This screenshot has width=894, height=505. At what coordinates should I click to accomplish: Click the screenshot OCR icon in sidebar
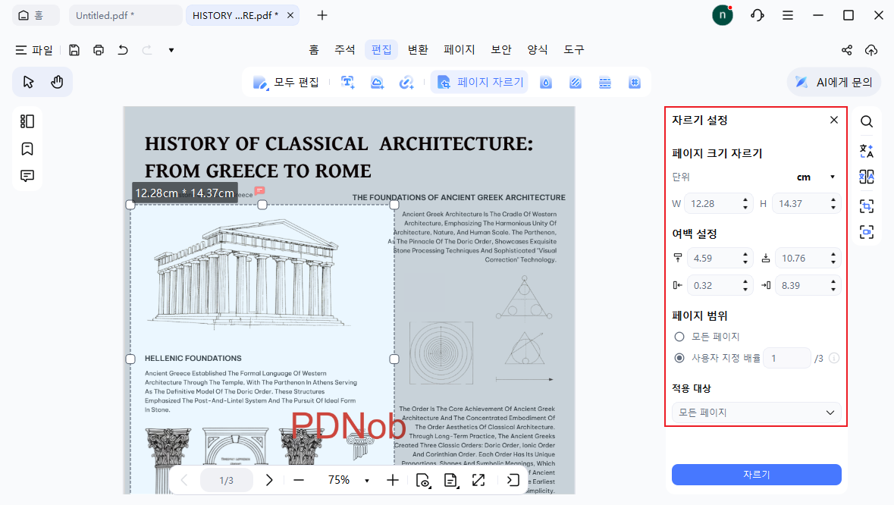click(x=867, y=205)
